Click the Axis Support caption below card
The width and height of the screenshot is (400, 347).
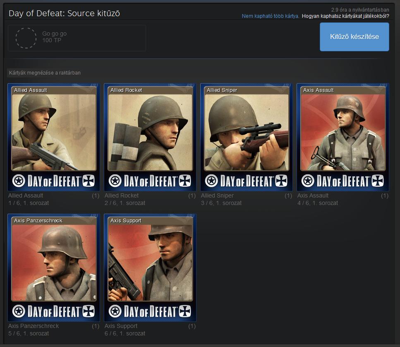pos(121,326)
